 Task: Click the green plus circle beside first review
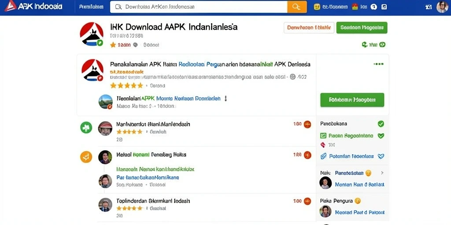[x=86, y=127]
